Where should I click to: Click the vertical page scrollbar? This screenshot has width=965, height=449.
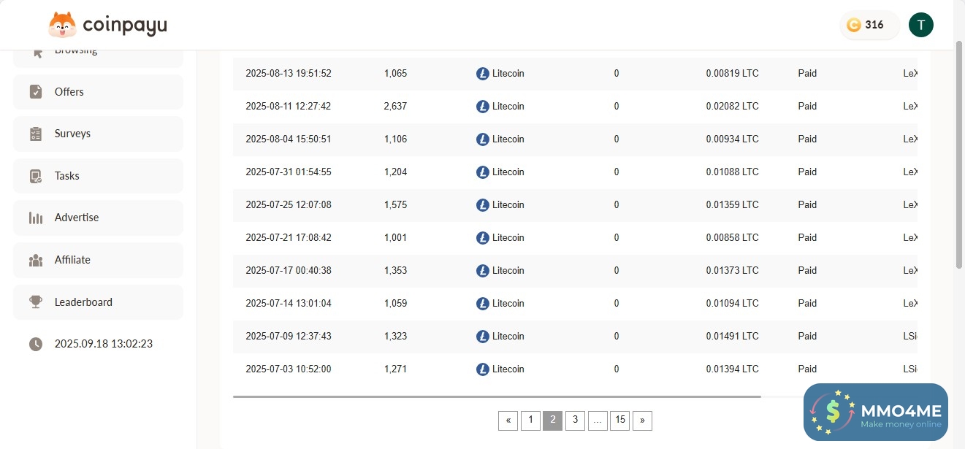(959, 153)
